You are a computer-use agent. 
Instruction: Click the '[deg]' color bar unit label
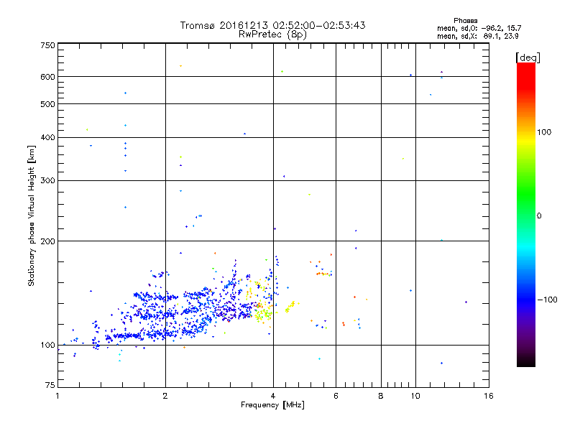(x=528, y=57)
